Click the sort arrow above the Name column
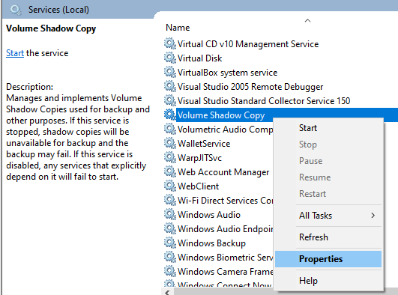This screenshot has height=295, width=398. click(x=307, y=20)
